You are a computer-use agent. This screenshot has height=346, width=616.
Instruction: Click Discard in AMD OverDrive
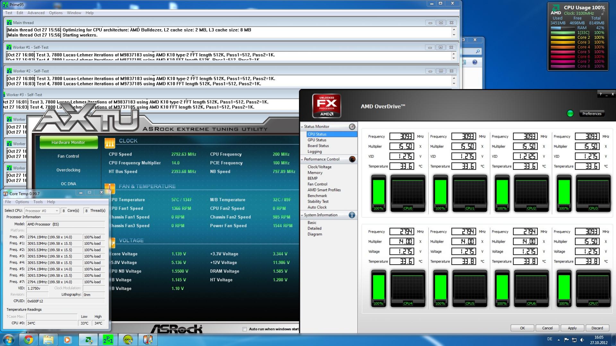point(597,328)
